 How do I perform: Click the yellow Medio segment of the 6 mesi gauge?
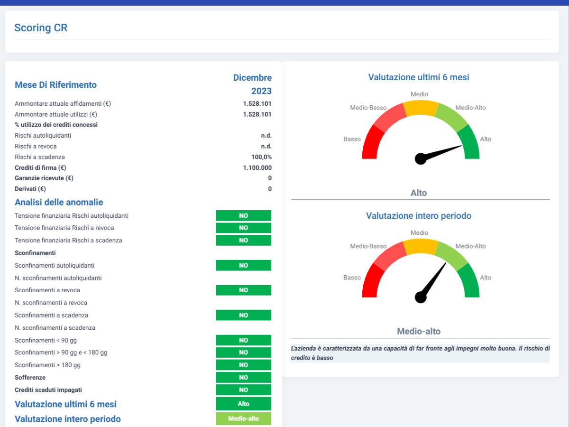[421, 108]
